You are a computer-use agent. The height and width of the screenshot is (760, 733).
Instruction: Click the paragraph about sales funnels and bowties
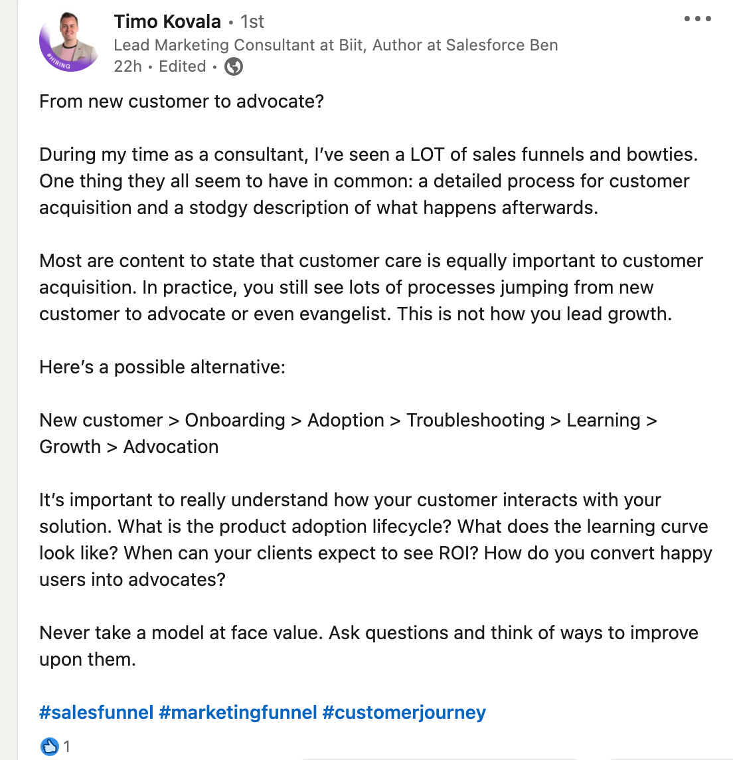368,181
